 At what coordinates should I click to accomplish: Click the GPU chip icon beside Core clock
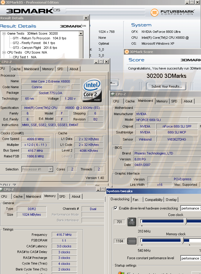(x=132, y=222)
